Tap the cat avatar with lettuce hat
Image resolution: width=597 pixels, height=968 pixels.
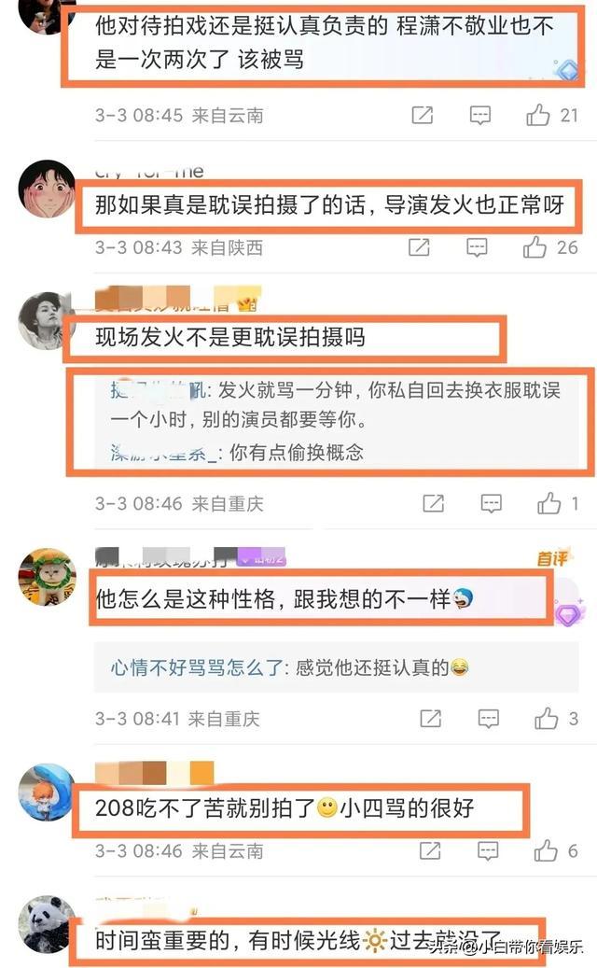coord(47,577)
